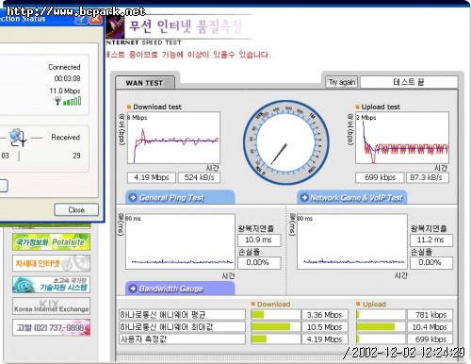Open the 국가정보화 Potalsite banner
This screenshot has height=364, width=471.
51,242
